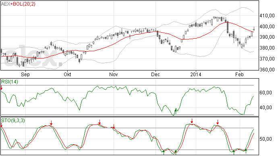Click the first green STO arrow before Feb
The width and height of the screenshot is (278, 156).
click(234, 152)
